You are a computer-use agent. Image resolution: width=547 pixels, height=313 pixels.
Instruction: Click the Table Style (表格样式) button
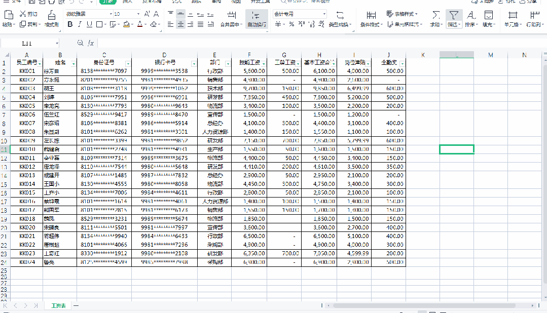(x=403, y=14)
